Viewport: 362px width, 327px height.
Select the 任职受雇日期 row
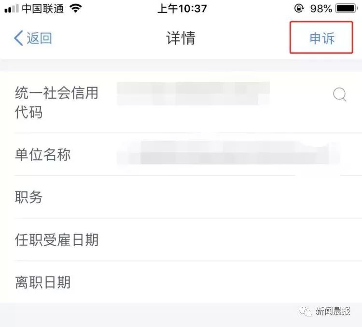(x=181, y=240)
